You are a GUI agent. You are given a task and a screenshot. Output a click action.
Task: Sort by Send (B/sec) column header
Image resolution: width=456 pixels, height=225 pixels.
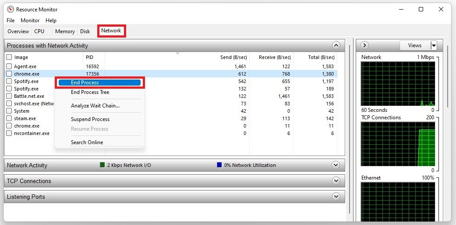click(x=233, y=57)
